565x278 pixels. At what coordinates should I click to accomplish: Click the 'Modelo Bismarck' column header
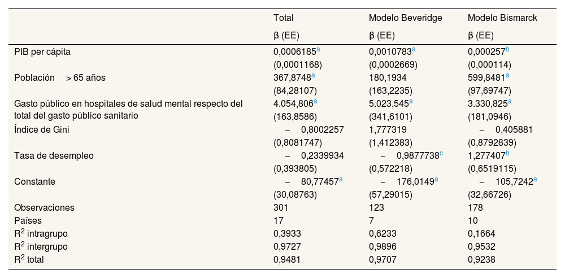(502, 18)
